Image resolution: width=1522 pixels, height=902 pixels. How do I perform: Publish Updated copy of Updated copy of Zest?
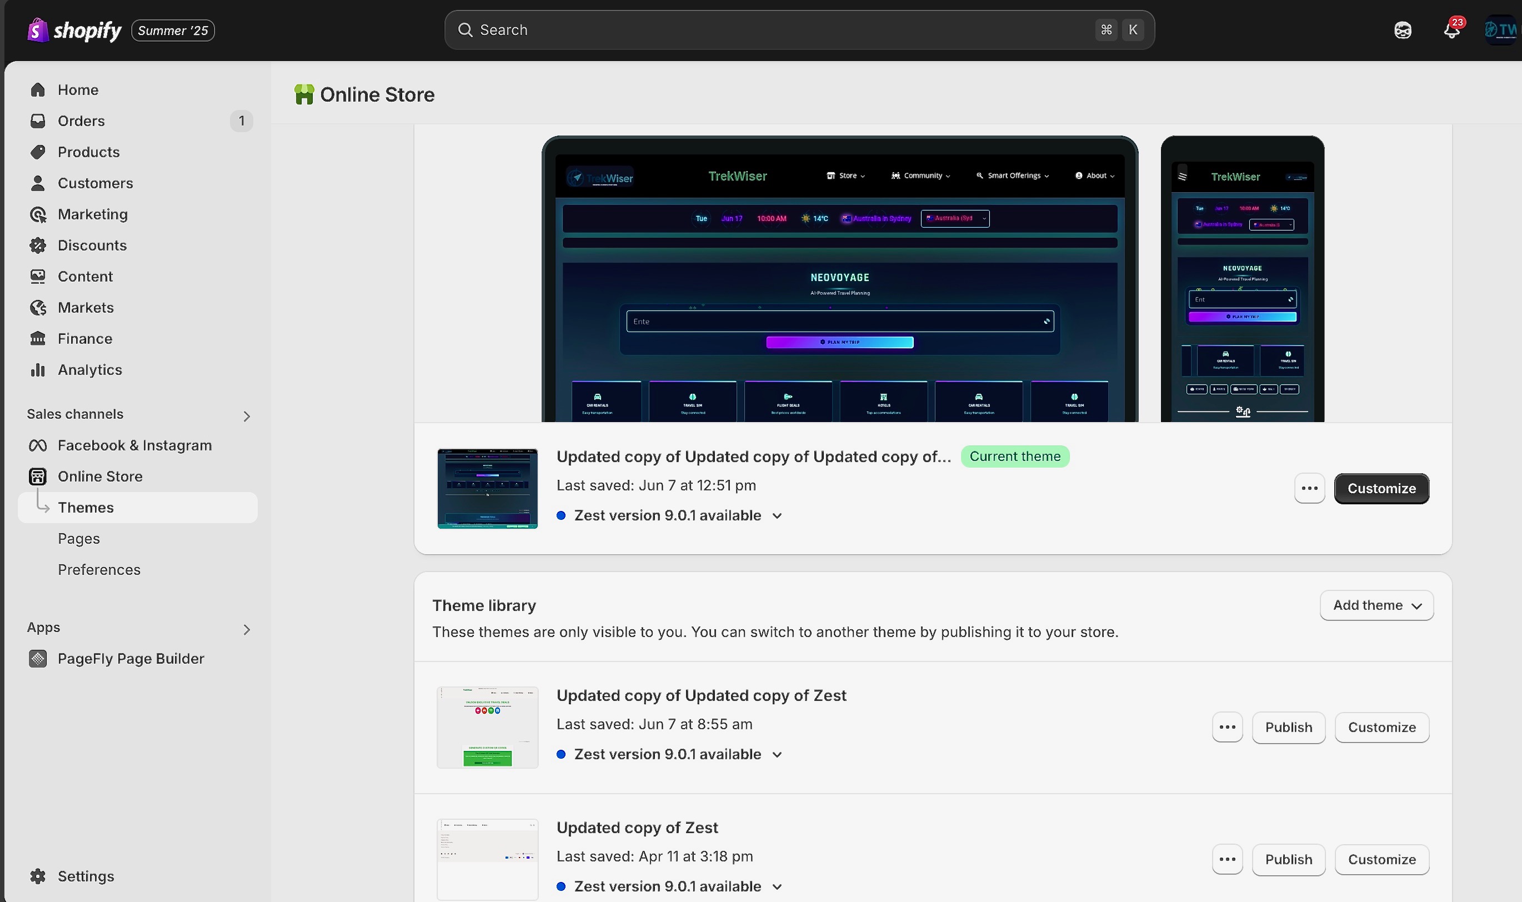coord(1289,728)
